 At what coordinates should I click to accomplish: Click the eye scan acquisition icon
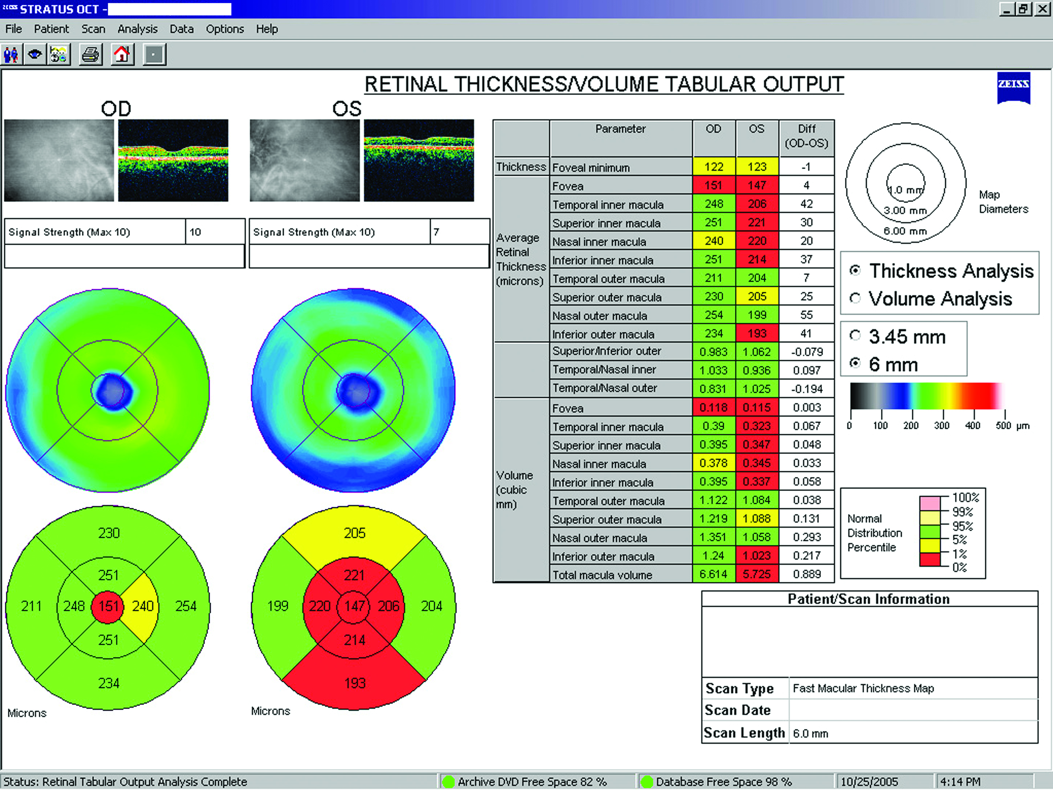point(35,55)
